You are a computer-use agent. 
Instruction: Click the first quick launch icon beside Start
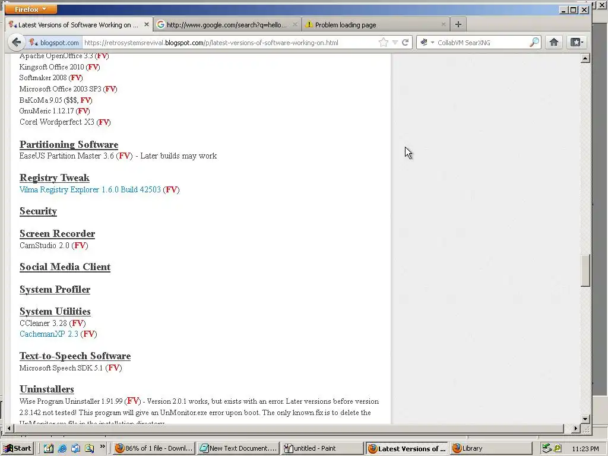[48, 448]
